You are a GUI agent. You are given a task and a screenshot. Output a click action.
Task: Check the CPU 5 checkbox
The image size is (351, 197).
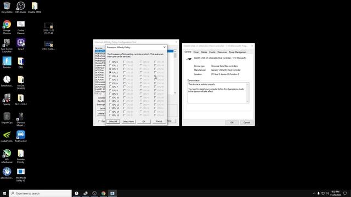(x=110, y=79)
